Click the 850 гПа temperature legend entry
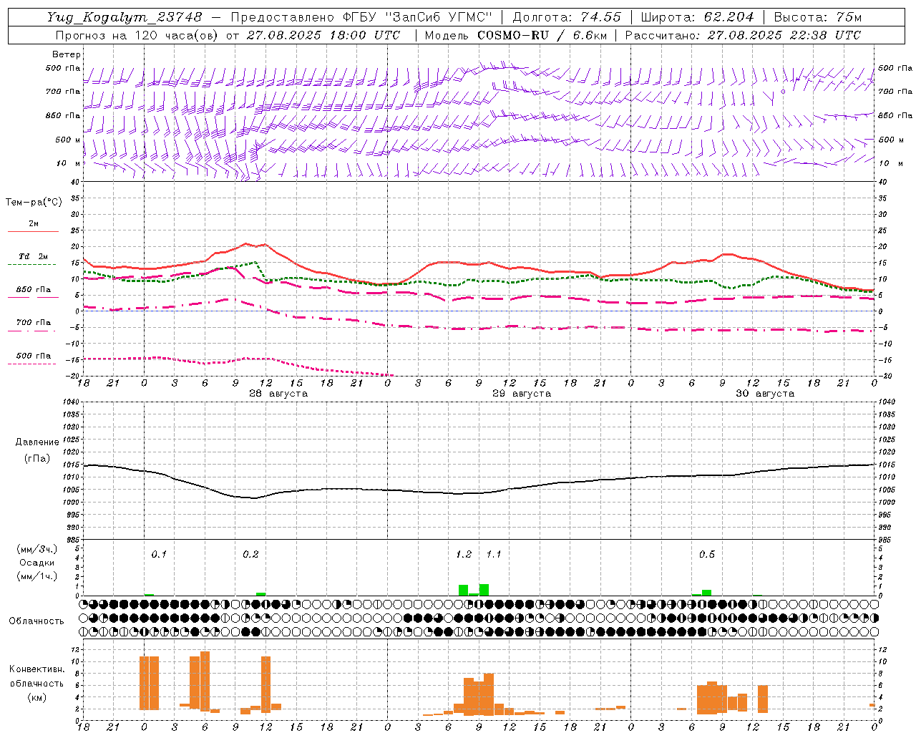The width and height of the screenshot is (916, 733). (x=34, y=290)
